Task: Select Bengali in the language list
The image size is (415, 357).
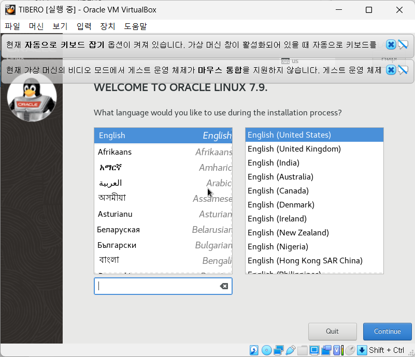Action: [163, 261]
